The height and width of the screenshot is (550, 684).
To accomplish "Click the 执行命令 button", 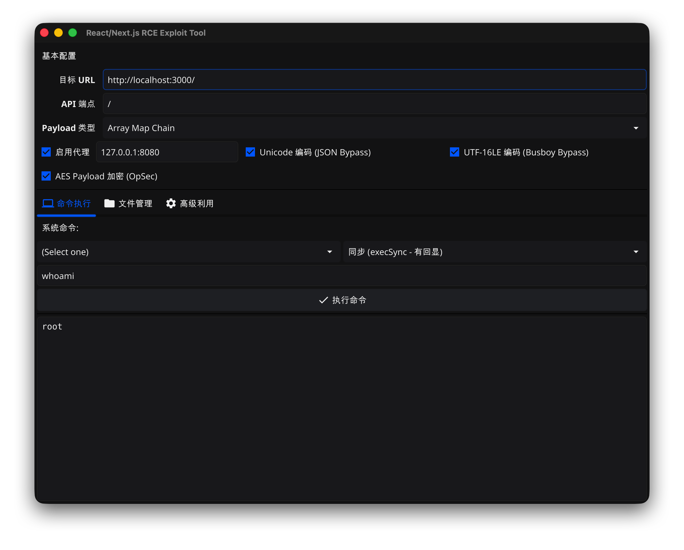I will (342, 300).
